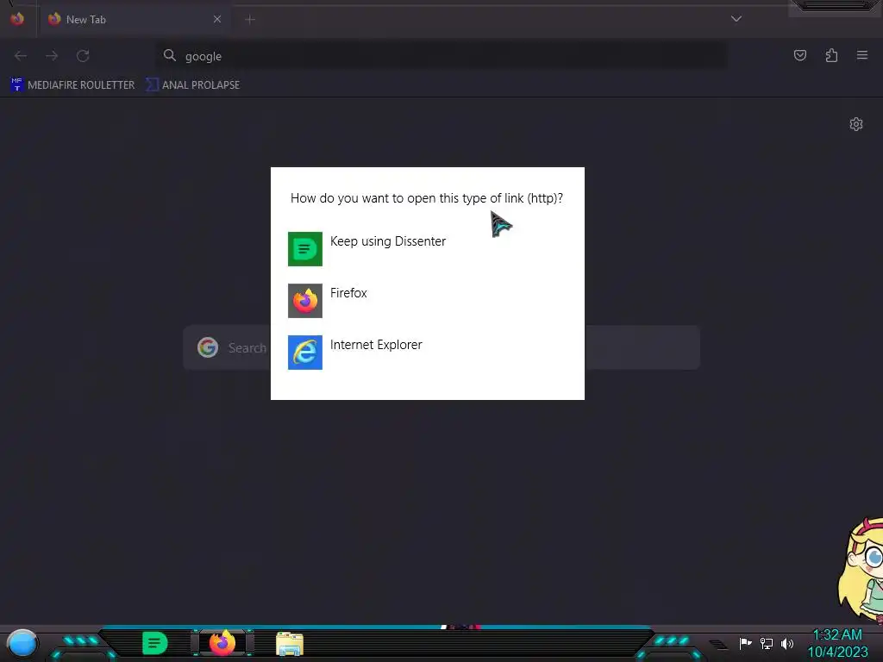Choose Keep using Dissenter option

click(428, 249)
